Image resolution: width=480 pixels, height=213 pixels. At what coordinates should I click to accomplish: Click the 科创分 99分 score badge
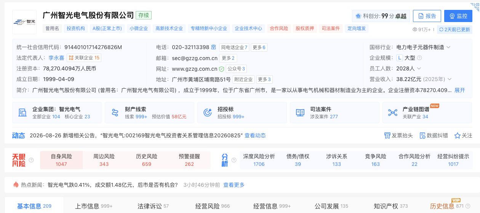381,16
